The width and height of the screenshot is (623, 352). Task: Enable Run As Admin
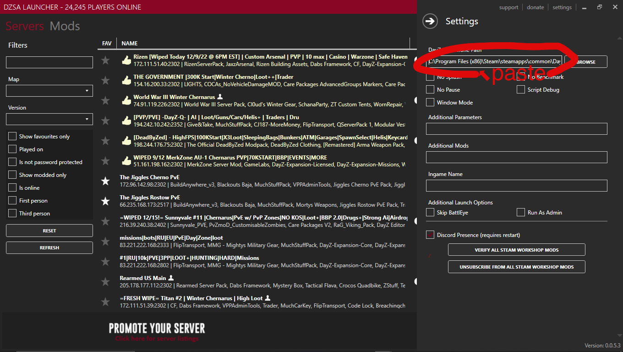[x=521, y=212]
